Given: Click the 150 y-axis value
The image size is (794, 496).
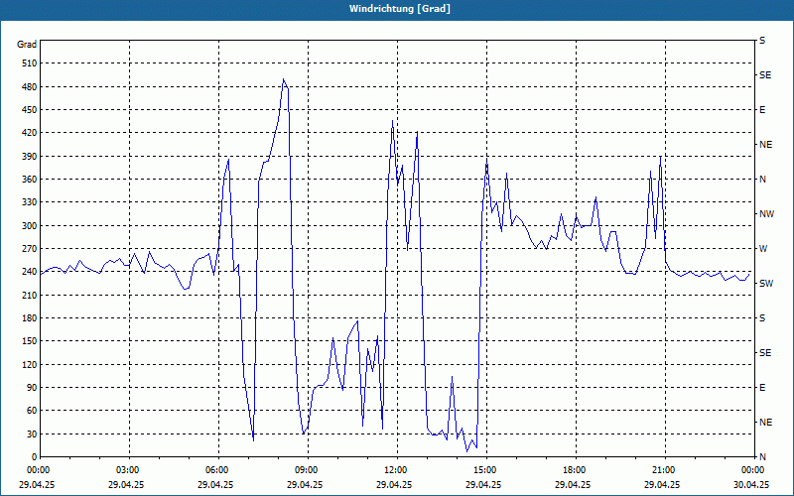Looking at the screenshot, I should click(30, 341).
